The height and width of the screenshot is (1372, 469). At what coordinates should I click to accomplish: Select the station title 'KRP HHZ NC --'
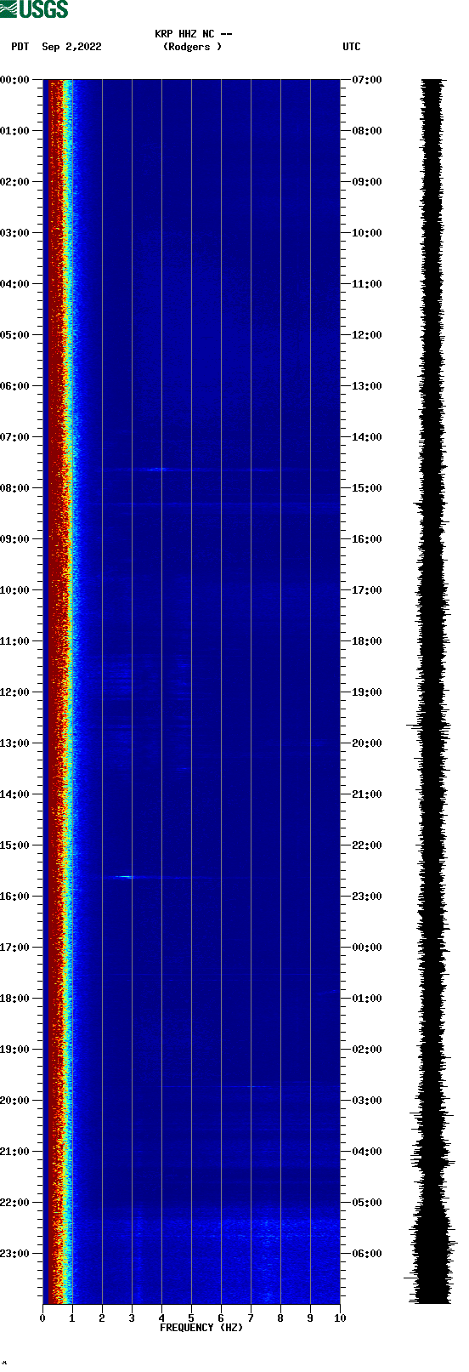click(194, 34)
